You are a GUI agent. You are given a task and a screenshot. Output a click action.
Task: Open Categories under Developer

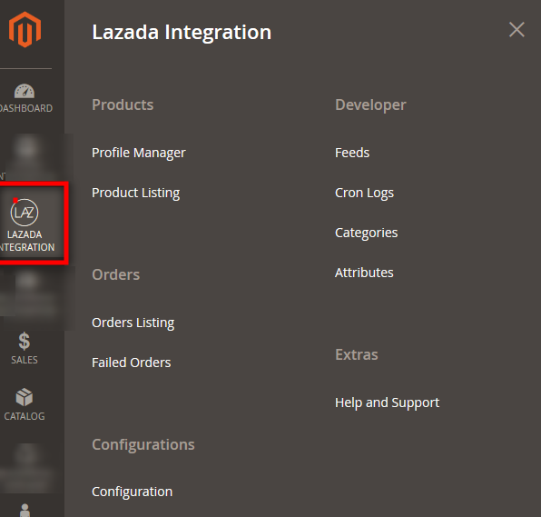(x=366, y=233)
